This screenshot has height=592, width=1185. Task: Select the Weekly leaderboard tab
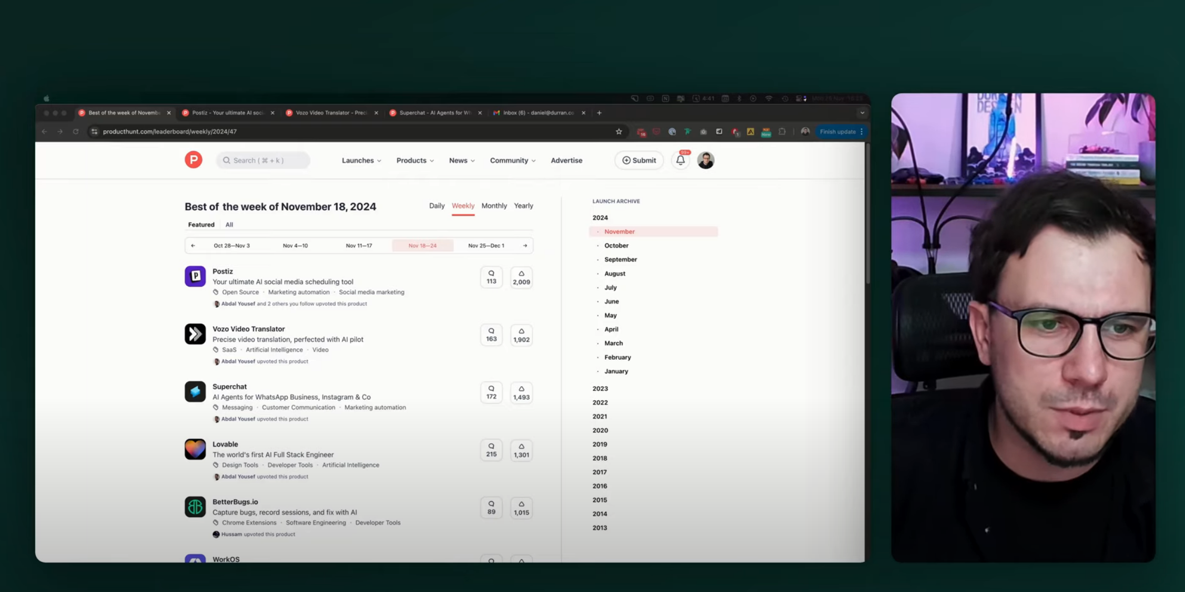[x=463, y=205]
